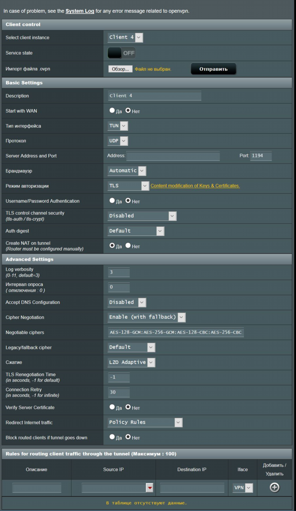Open the Брандмауэр Automatic dropdown
The width and height of the screenshot is (296, 511).
click(x=127, y=171)
